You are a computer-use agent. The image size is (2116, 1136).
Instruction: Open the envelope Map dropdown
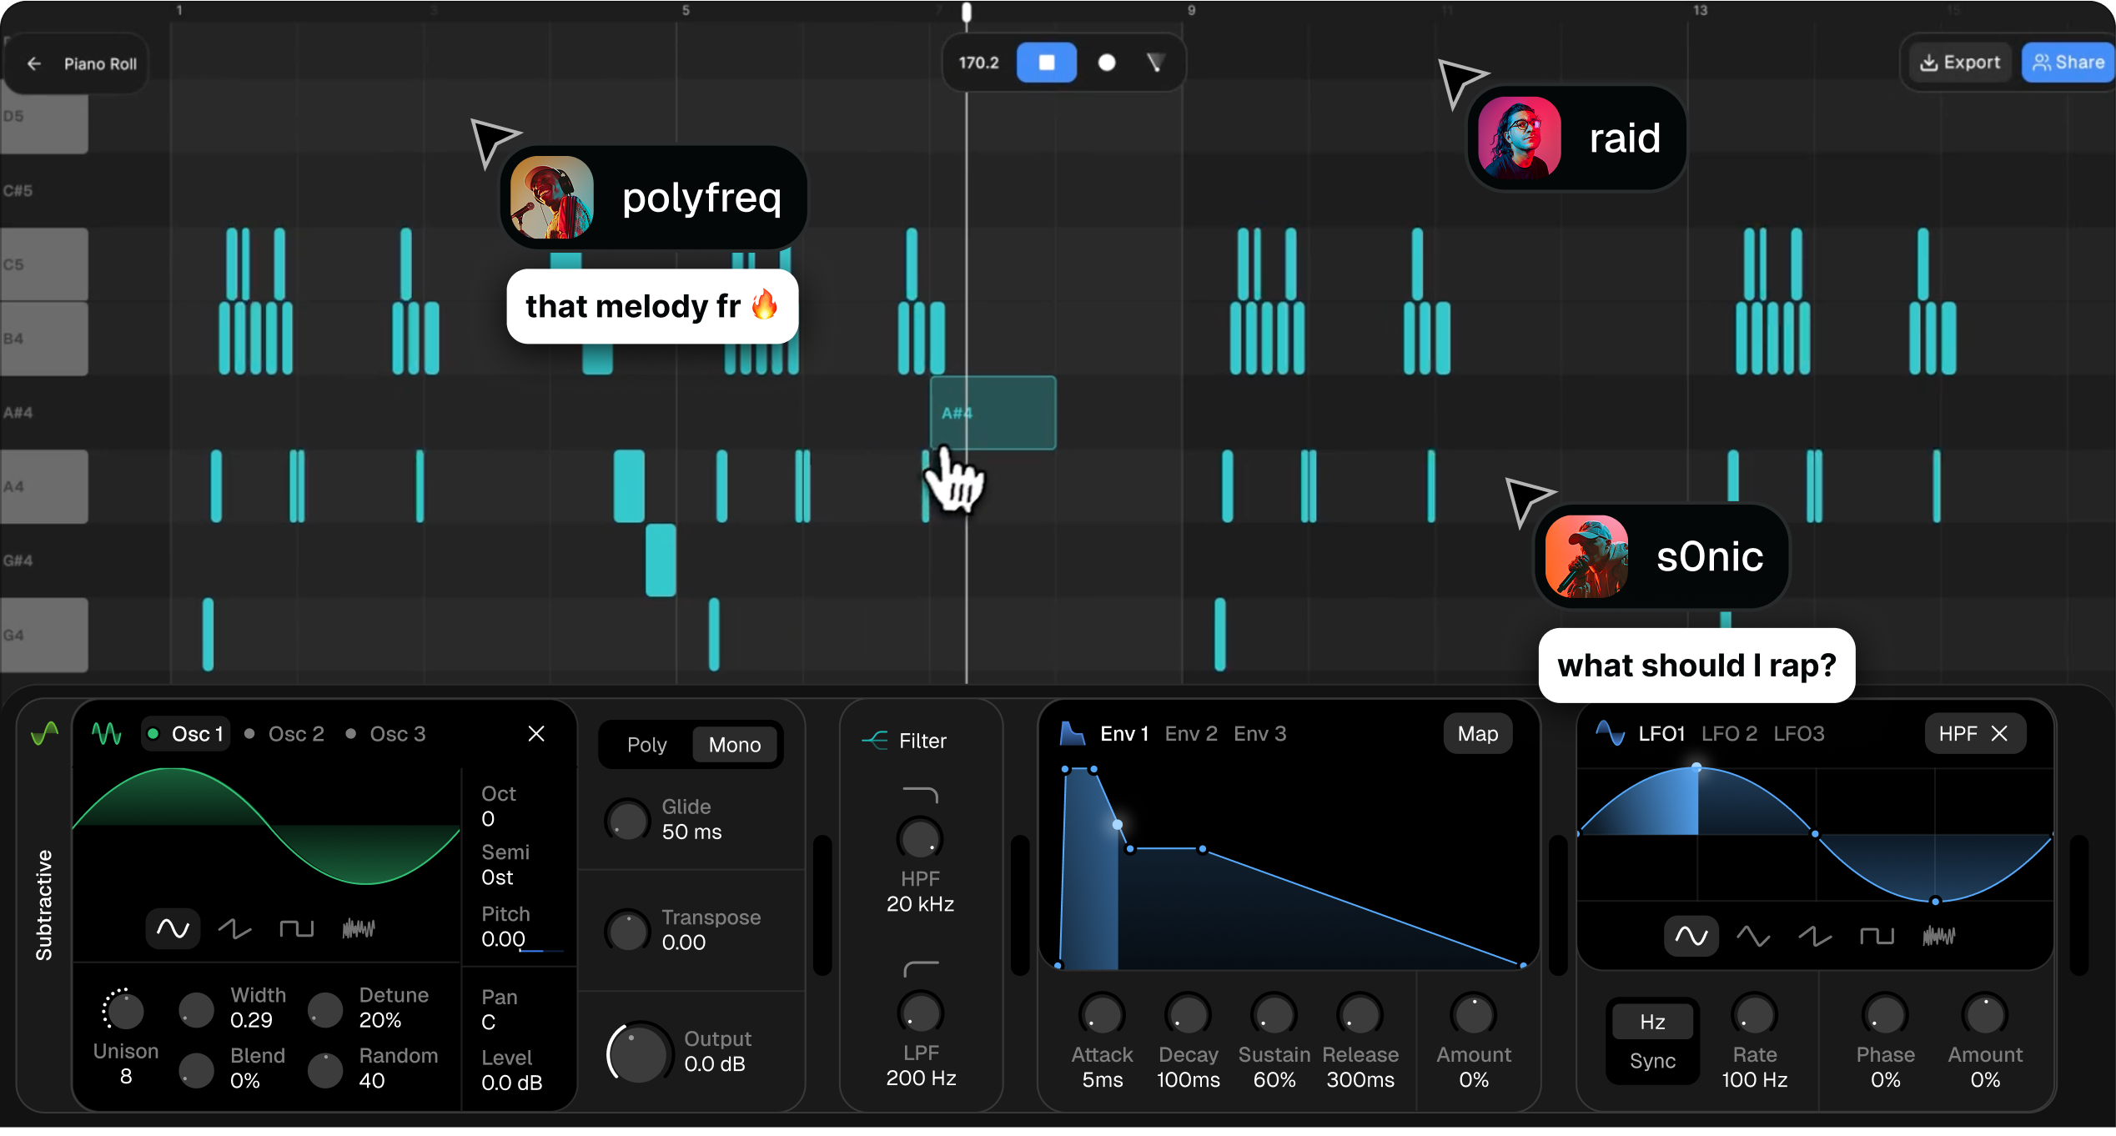pyautogui.click(x=1477, y=733)
